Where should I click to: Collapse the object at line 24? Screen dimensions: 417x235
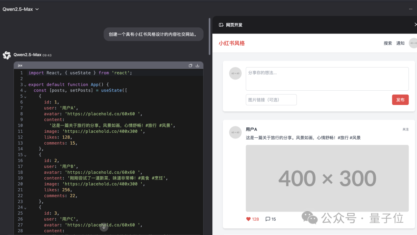click(25, 208)
